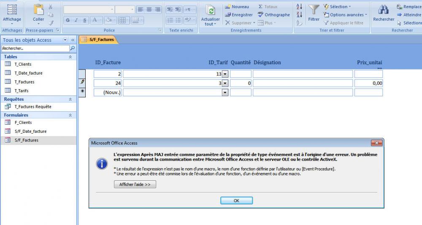Click the navigation search magnifier icon
This screenshot has height=225, width=422.
tap(73, 48)
